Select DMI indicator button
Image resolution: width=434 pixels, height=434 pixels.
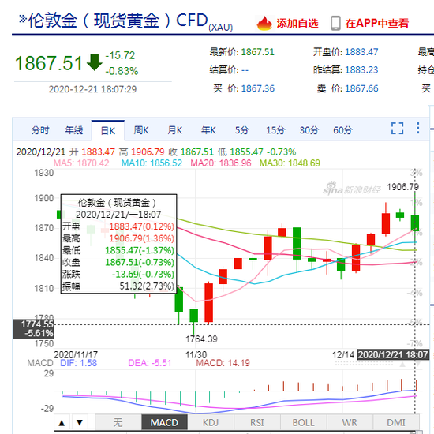[396, 423]
